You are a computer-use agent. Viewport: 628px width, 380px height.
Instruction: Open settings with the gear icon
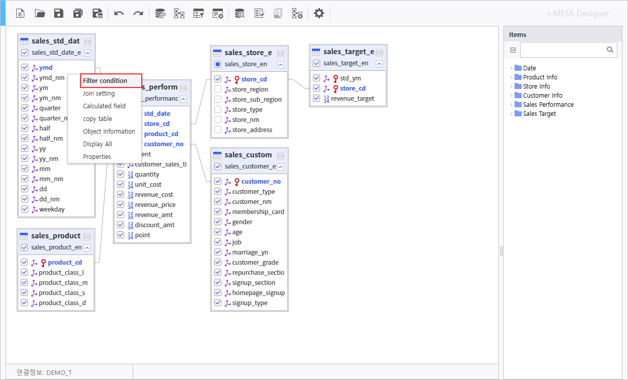coord(319,14)
